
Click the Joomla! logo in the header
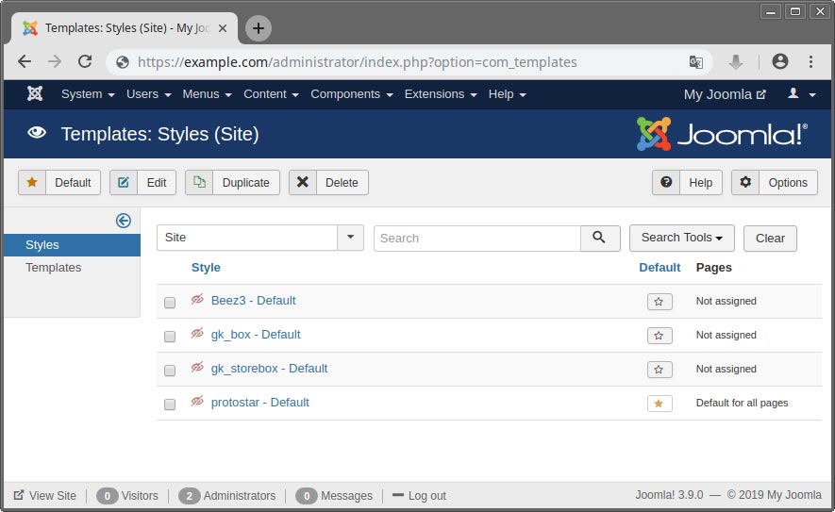[722, 134]
